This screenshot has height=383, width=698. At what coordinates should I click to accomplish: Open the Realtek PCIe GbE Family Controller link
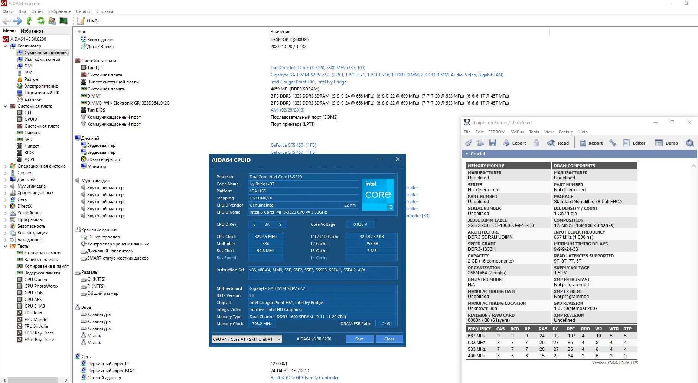click(x=304, y=378)
